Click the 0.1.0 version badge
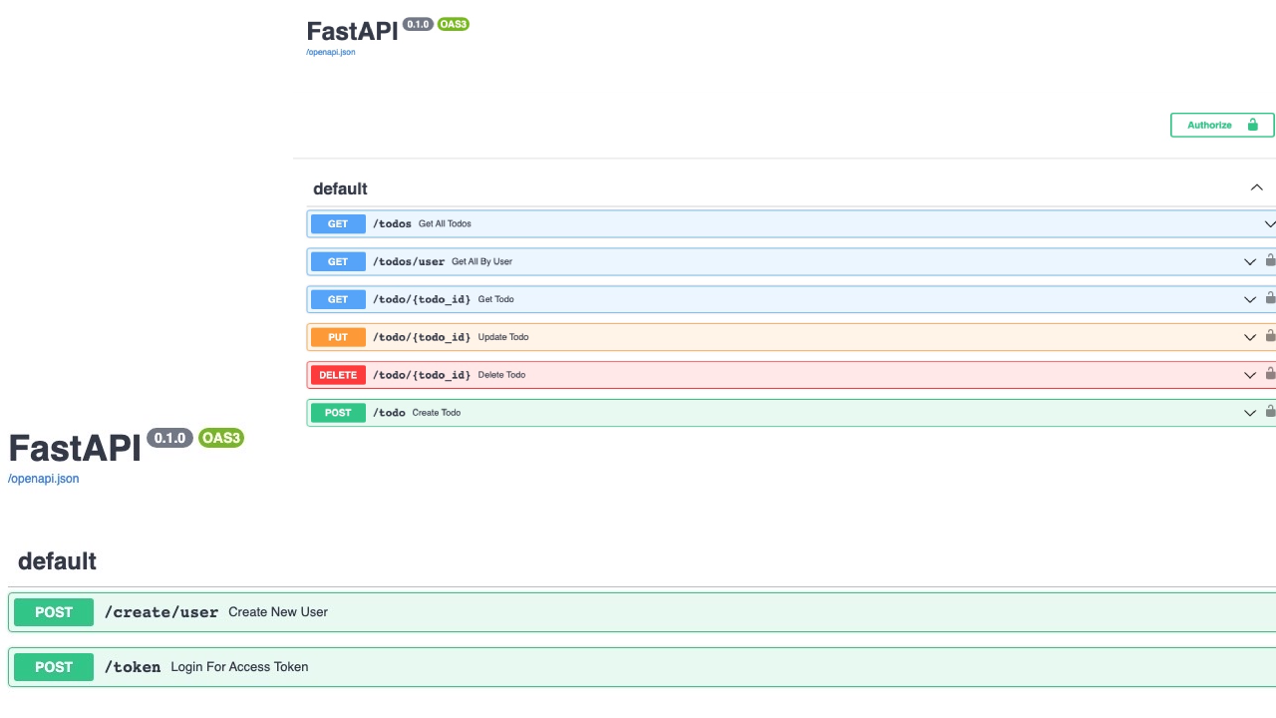The height and width of the screenshot is (718, 1276). pyautogui.click(x=417, y=23)
